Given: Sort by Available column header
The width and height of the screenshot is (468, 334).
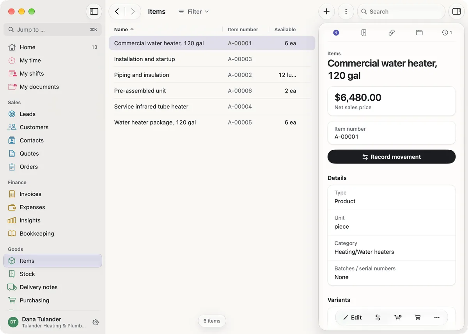Looking at the screenshot, I should (285, 29).
